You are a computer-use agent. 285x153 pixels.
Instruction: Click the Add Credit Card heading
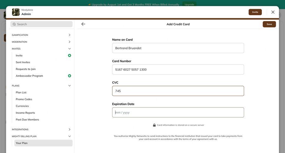178,24
